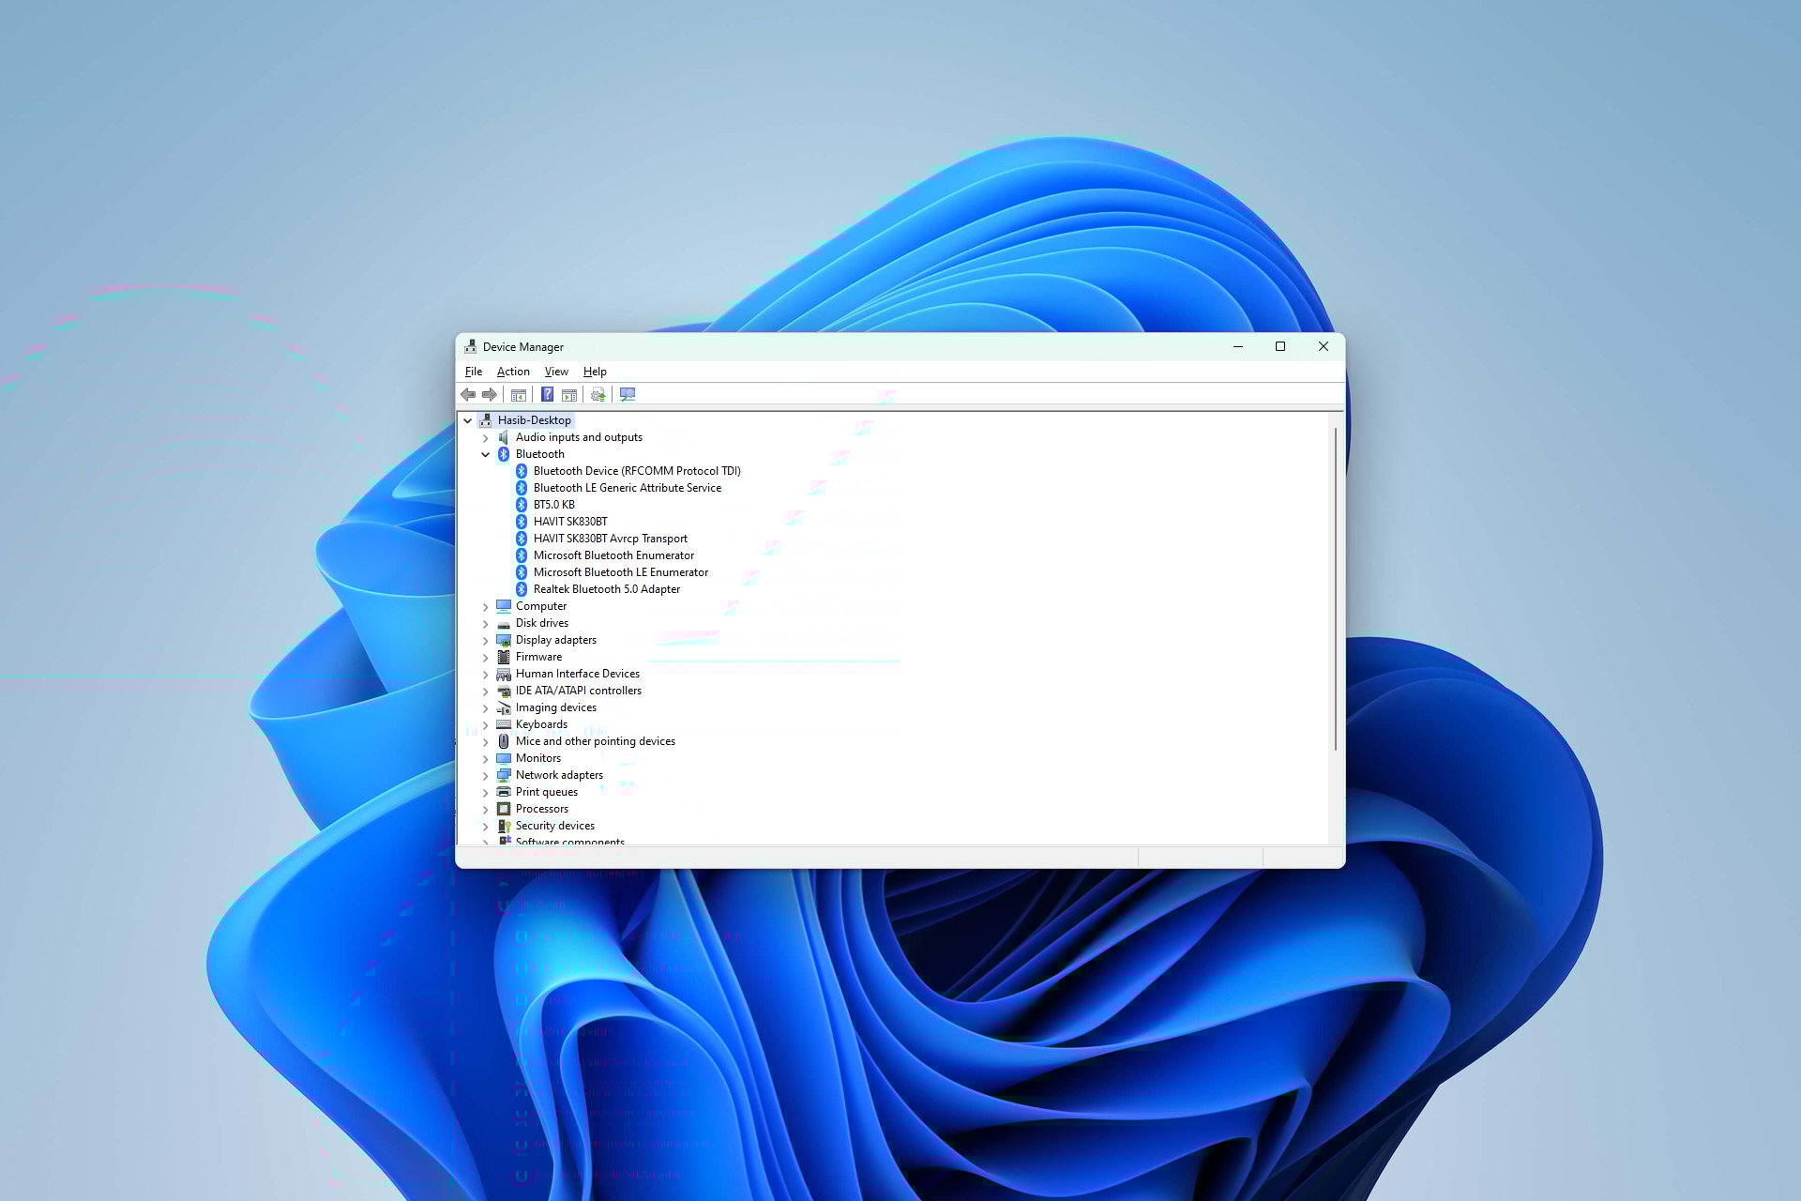Click the speaker icon for Audio inputs and outputs
Screen dimensions: 1801x1201
tap(504, 437)
